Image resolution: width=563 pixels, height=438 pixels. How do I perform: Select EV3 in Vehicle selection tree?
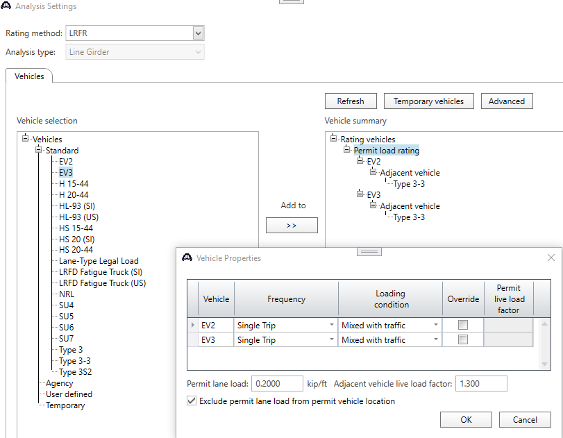point(66,173)
